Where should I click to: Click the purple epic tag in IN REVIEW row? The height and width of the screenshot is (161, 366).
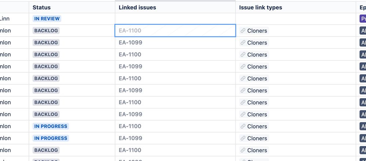click(363, 19)
